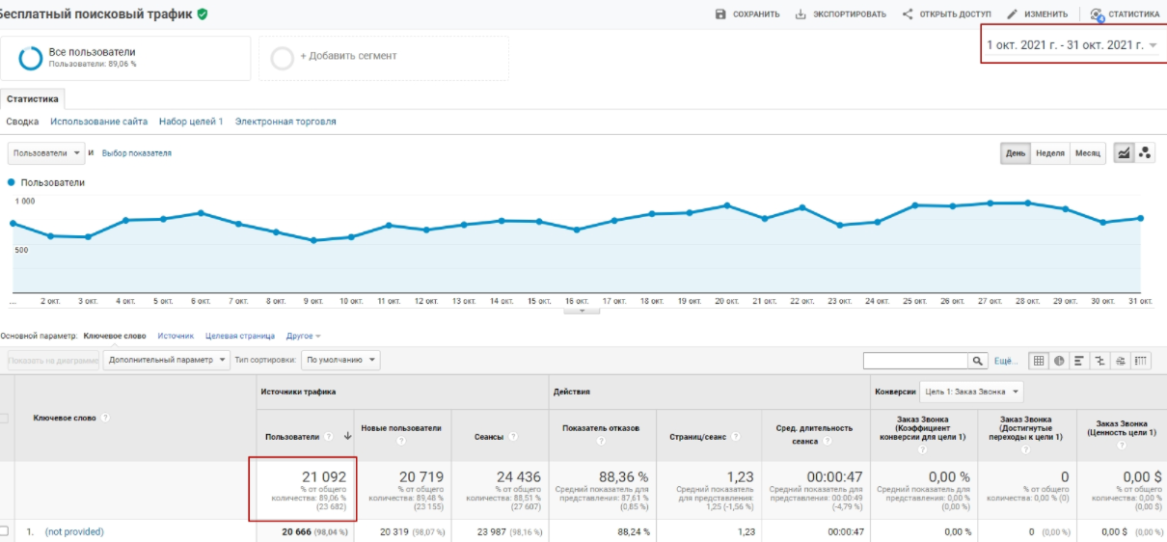Select the pie chart percentage view icon
Viewport: 1167px width, 542px height.
click(1059, 361)
